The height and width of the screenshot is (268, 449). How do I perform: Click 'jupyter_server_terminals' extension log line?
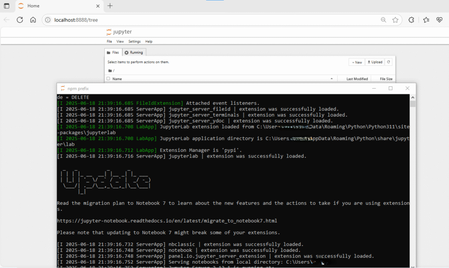point(202,115)
